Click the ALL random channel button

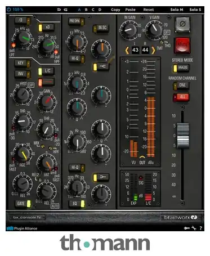click(181, 97)
